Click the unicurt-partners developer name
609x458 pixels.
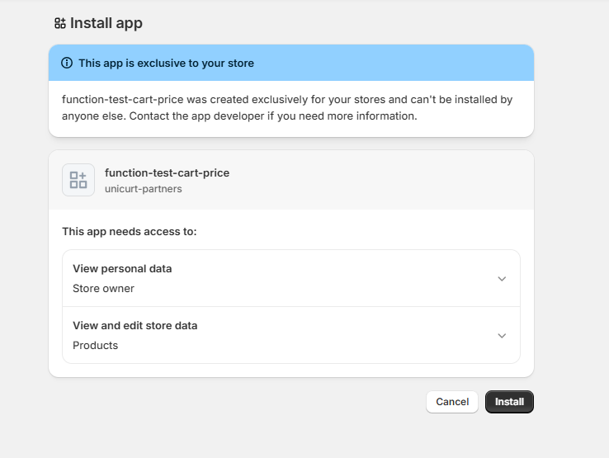(x=143, y=188)
